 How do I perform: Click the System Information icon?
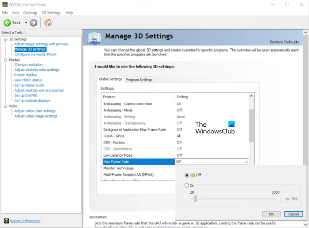pos(6,221)
